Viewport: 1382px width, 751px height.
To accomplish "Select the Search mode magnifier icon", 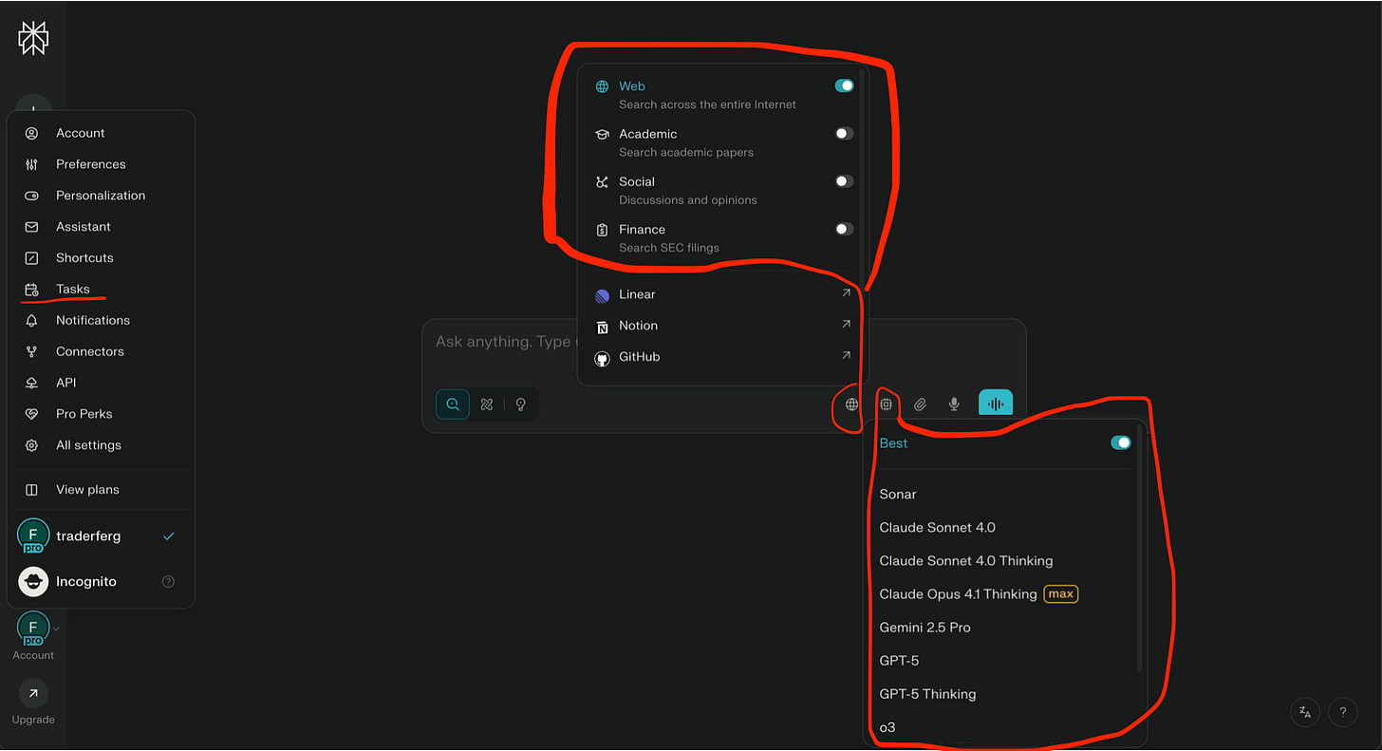I will click(x=453, y=404).
